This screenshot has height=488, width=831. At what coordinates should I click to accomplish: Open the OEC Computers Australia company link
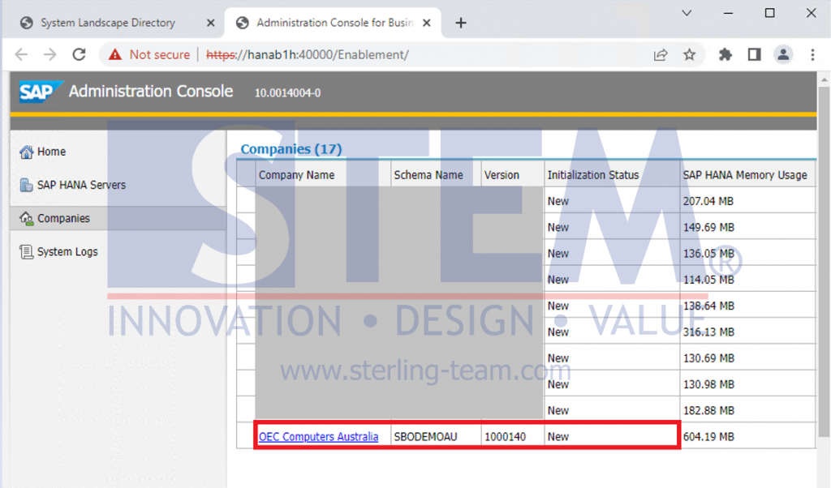tap(318, 436)
